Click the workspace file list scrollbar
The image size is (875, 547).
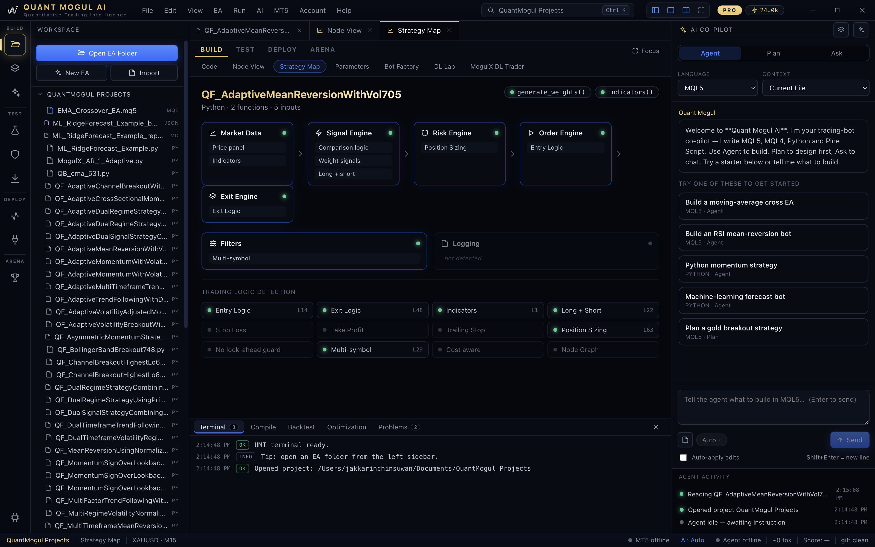coord(186,185)
